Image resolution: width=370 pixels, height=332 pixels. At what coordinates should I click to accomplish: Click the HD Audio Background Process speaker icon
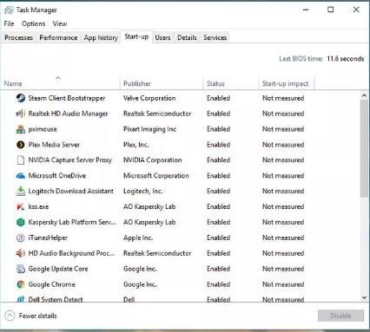tap(21, 253)
